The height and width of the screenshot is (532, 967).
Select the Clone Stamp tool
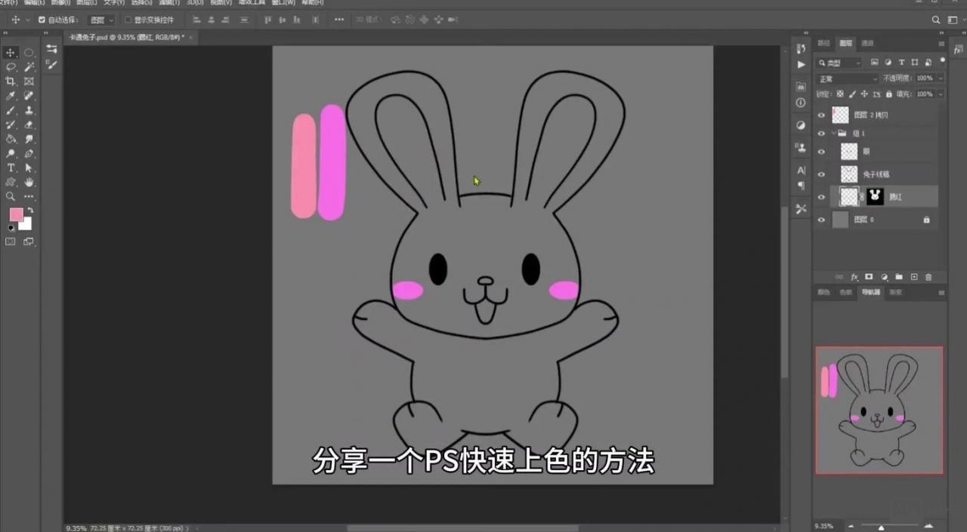tap(29, 109)
